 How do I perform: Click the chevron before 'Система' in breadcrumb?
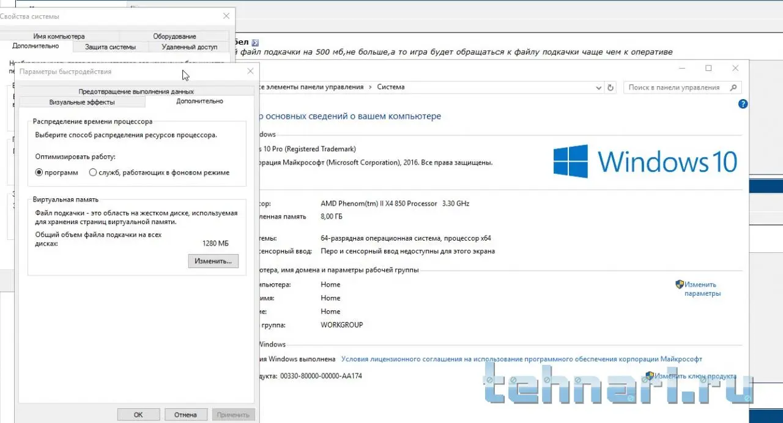tap(370, 88)
